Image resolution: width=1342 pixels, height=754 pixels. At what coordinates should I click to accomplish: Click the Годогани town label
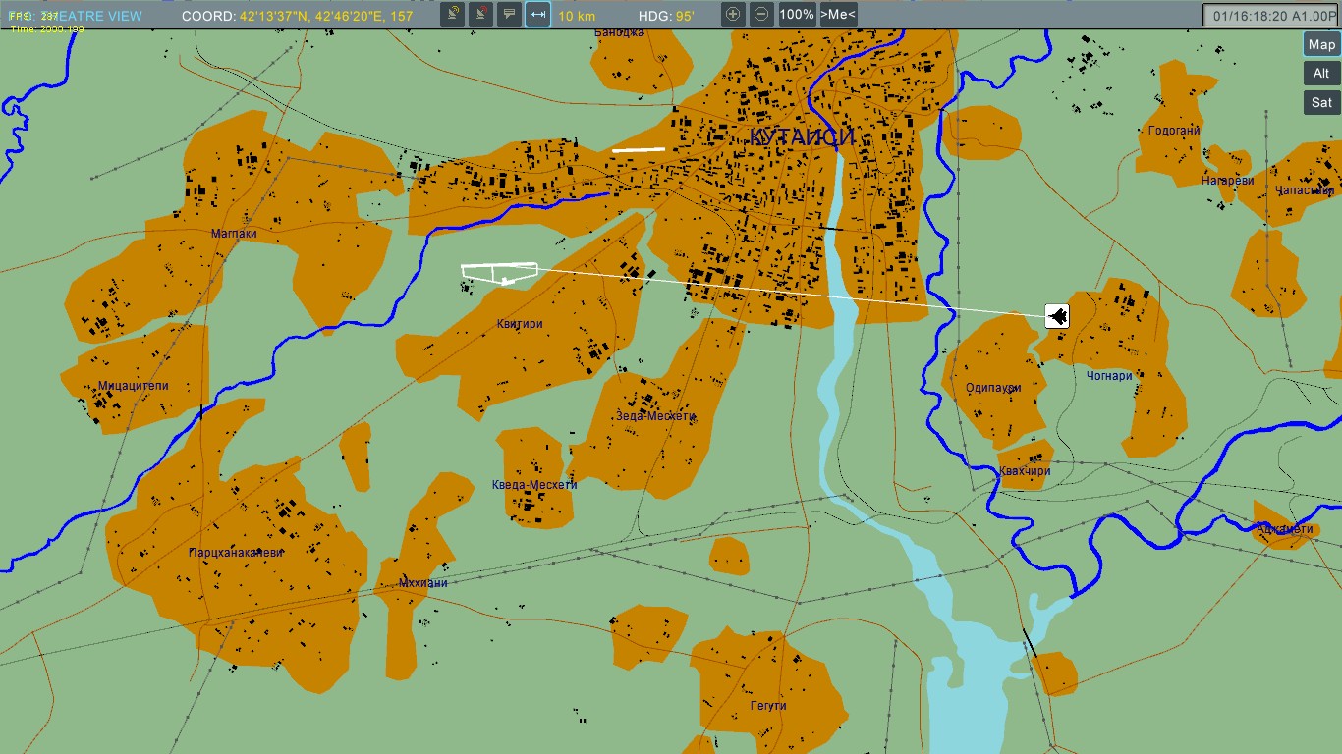[1174, 131]
